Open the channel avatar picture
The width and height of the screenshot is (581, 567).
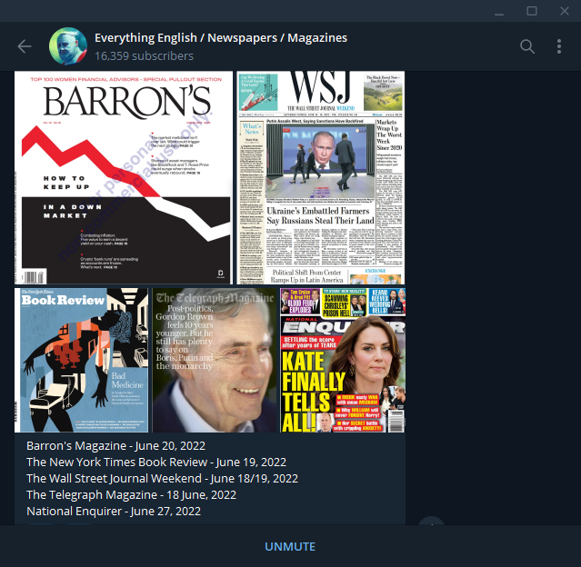pos(68,46)
